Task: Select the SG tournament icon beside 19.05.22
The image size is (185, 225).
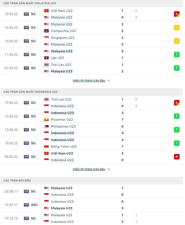Action: pyautogui.click(x=26, y=14)
